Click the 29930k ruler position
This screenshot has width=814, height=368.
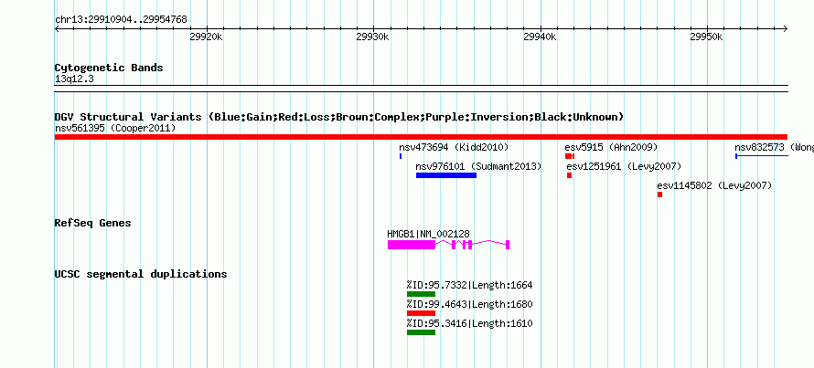(373, 37)
